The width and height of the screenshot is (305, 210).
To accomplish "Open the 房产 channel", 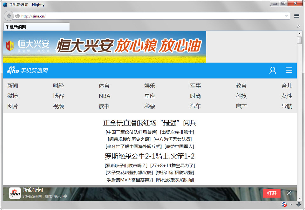I will [241, 106].
